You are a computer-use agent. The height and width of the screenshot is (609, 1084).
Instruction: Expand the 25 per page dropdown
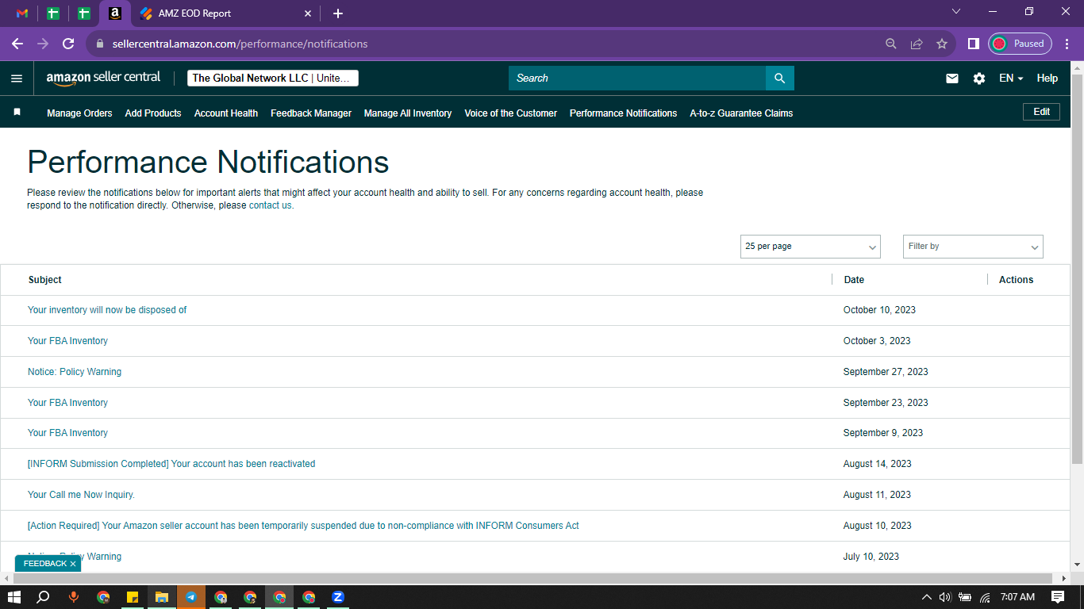coord(810,247)
